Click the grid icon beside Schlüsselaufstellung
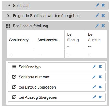Screen dimensions: 112x107 point(8,26)
